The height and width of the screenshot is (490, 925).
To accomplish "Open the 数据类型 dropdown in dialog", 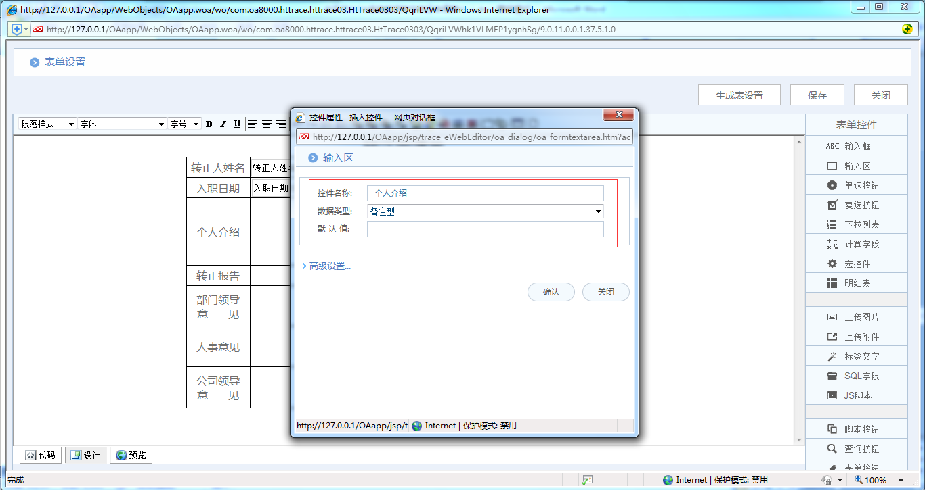I will 485,212.
